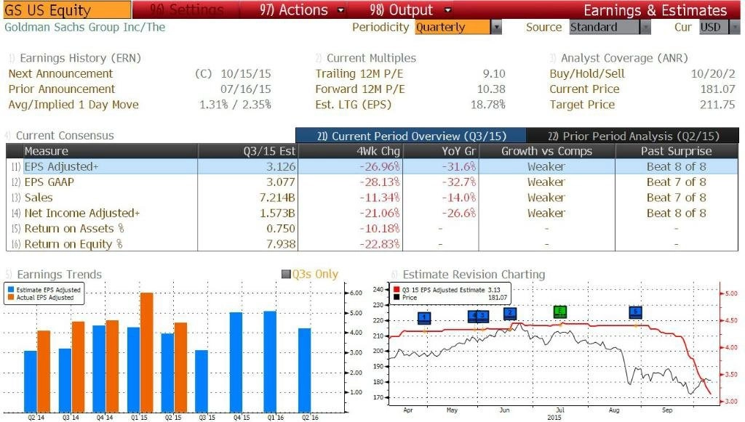Select the Return on Equity % row

[x=372, y=244]
